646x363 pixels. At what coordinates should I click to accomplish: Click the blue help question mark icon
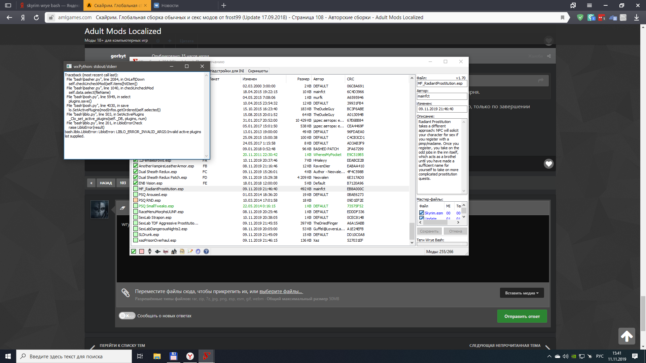pyautogui.click(x=206, y=251)
